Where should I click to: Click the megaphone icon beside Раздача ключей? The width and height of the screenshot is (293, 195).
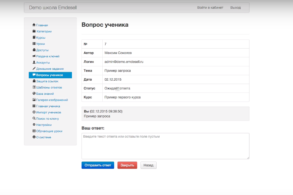click(x=34, y=56)
